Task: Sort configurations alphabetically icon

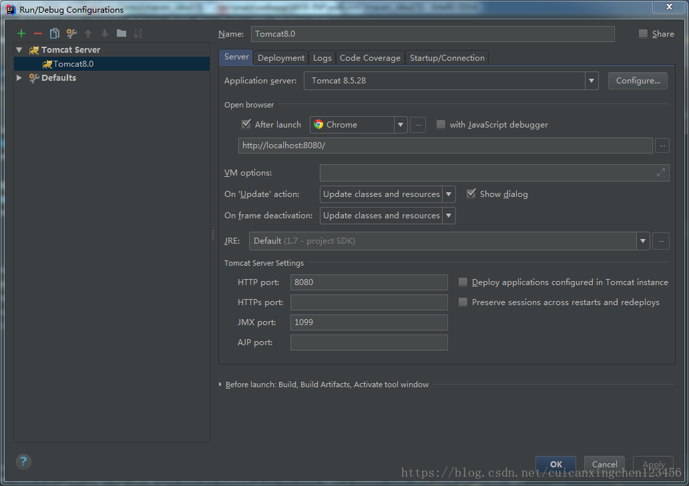Action: click(138, 33)
